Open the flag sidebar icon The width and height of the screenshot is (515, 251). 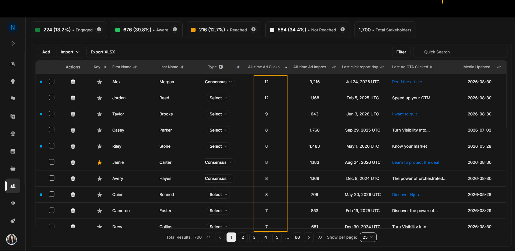pos(13,99)
